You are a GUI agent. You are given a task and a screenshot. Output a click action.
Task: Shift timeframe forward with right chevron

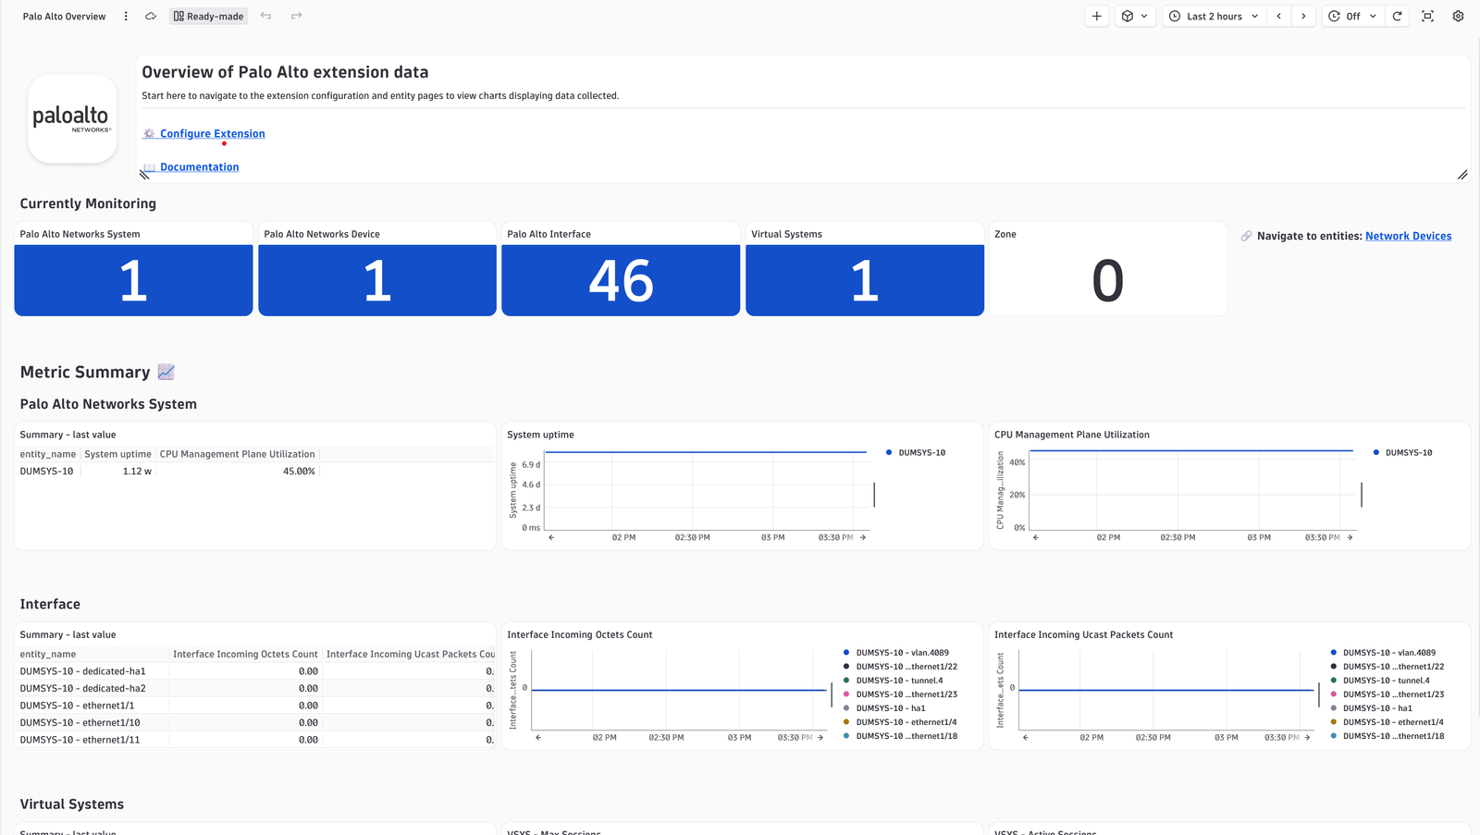pyautogui.click(x=1303, y=16)
